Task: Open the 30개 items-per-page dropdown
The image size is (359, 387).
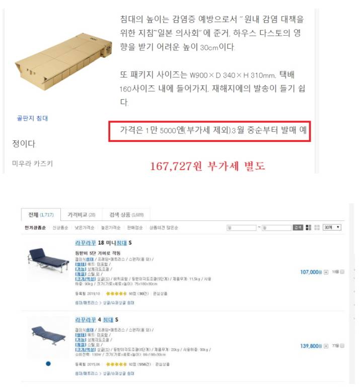Action: (x=332, y=227)
